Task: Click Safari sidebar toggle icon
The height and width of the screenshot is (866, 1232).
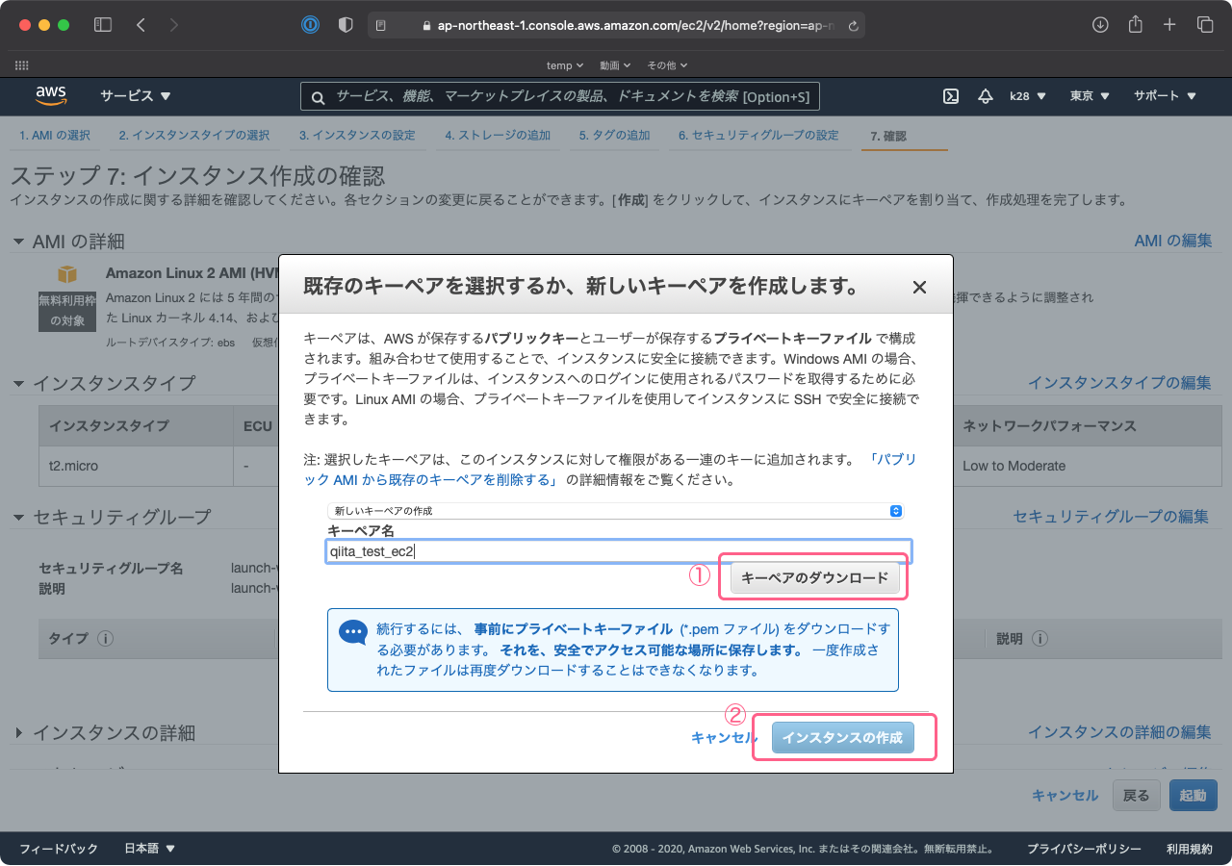Action: [103, 25]
